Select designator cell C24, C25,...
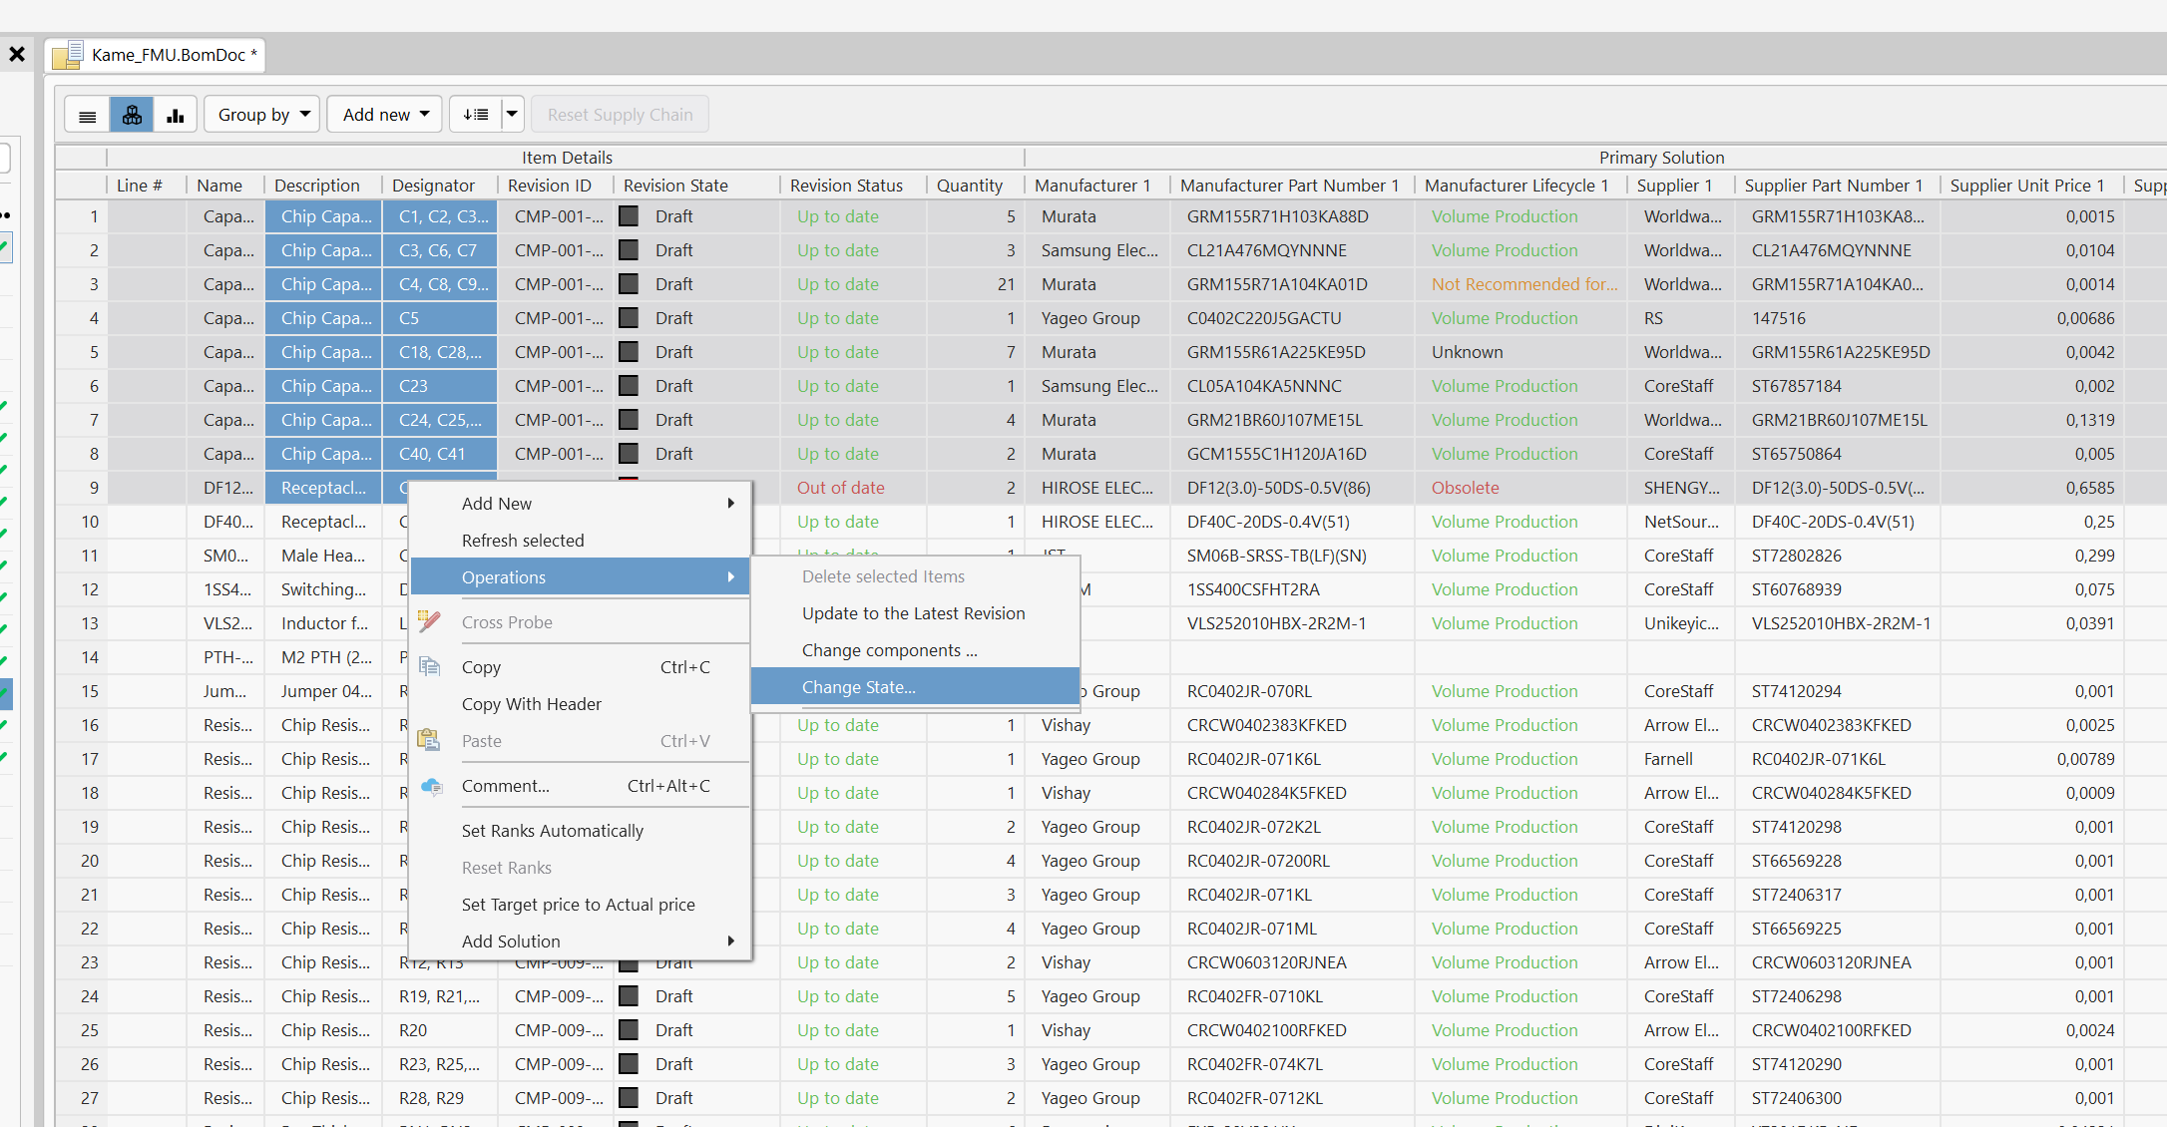The height and width of the screenshot is (1127, 2167). coord(440,420)
